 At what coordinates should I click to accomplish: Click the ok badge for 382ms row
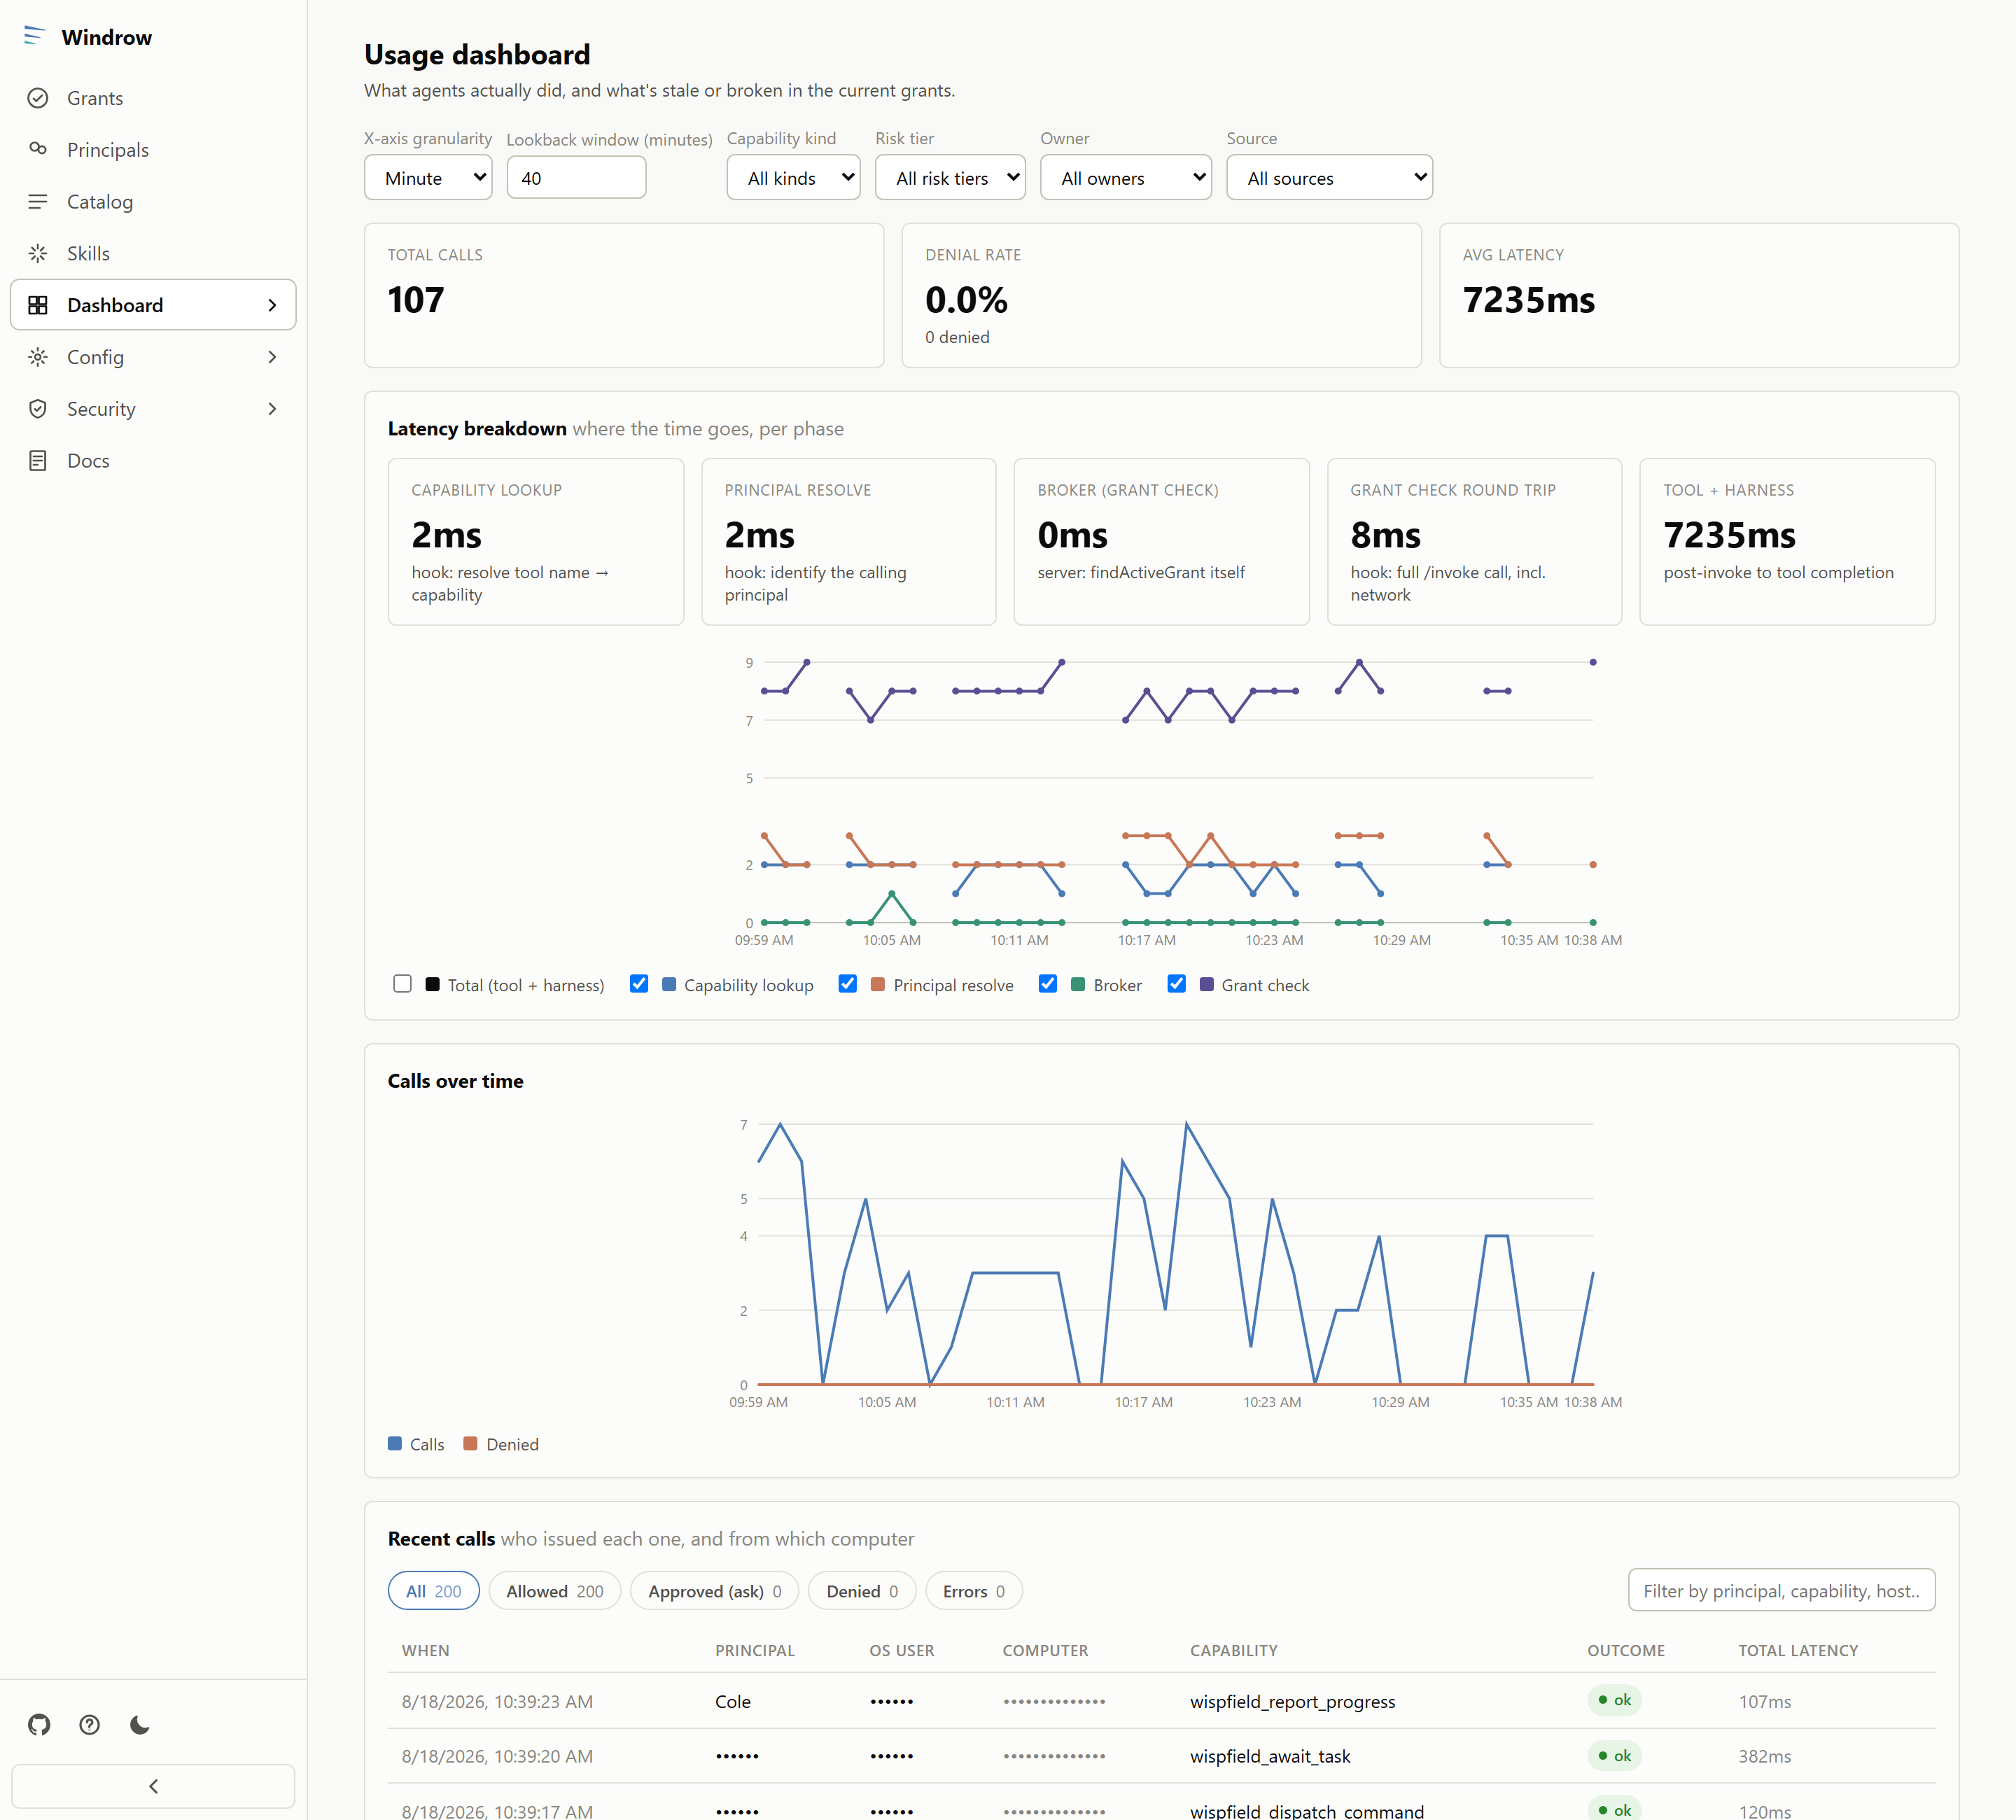1614,1756
